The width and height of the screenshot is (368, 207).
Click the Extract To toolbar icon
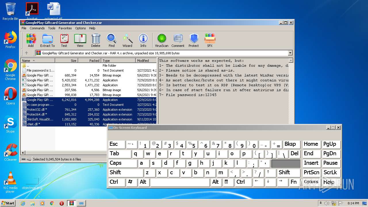47,40
